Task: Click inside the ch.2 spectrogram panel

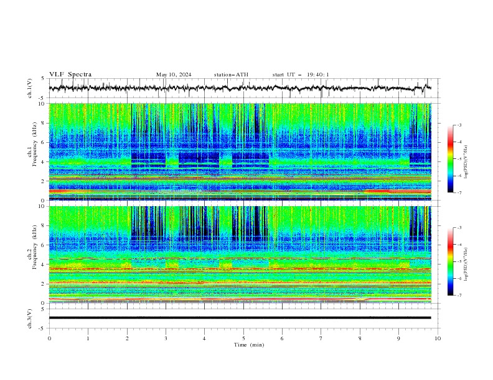Action: (240, 255)
